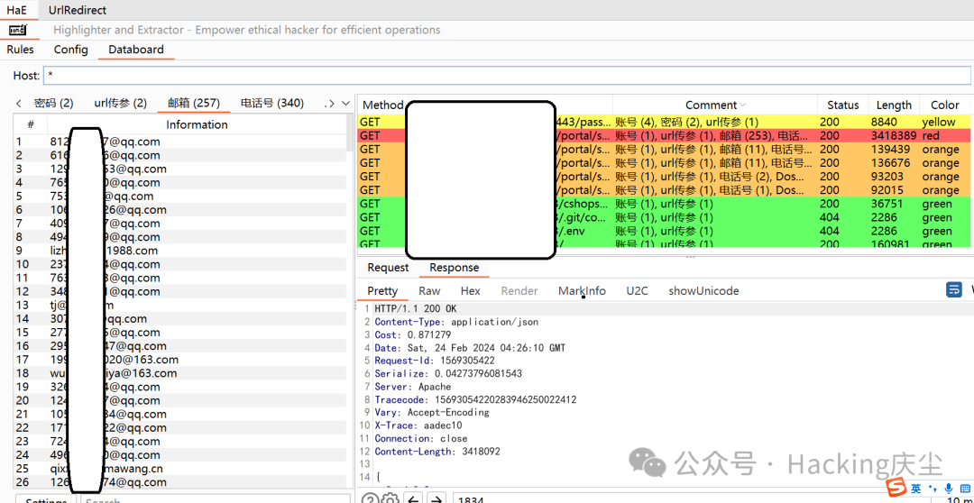This screenshot has height=503, width=974.
Task: Select the Raw view tab
Action: click(x=429, y=290)
